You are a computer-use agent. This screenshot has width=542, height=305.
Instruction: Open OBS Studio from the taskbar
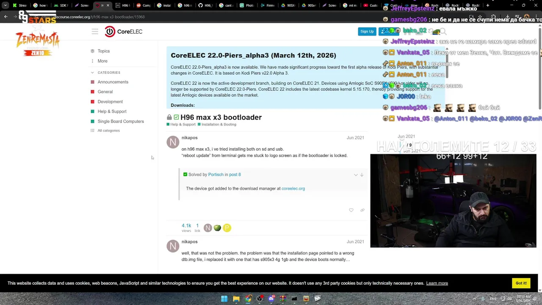[x=260, y=299]
